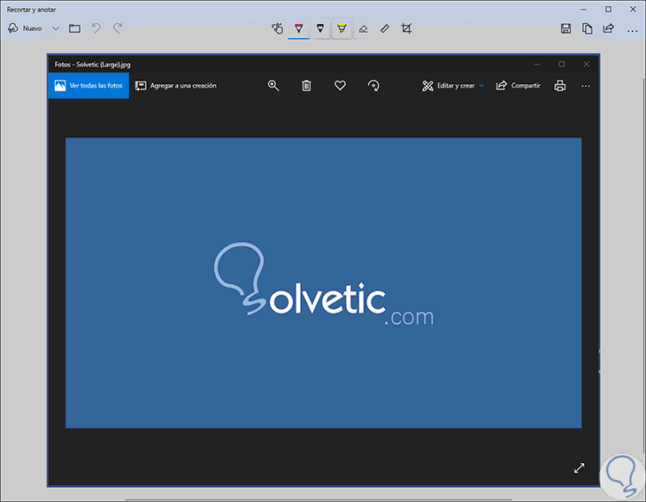
Task: Open Editar y crear dropdown
Action: tap(453, 86)
